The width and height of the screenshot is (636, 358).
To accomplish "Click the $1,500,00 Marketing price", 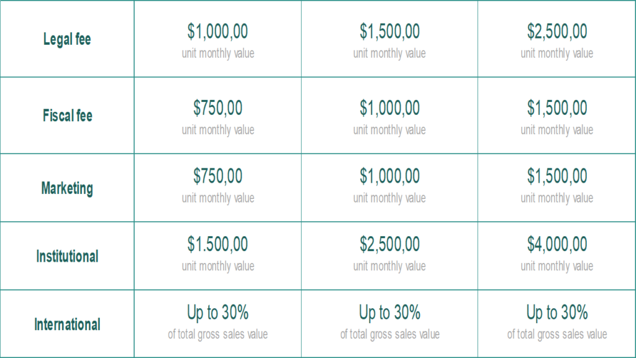I will [x=557, y=176].
